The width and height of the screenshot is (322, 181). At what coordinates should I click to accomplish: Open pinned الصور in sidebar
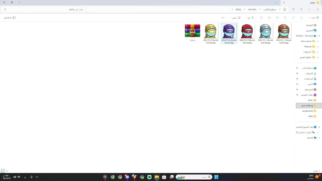coord(312,84)
